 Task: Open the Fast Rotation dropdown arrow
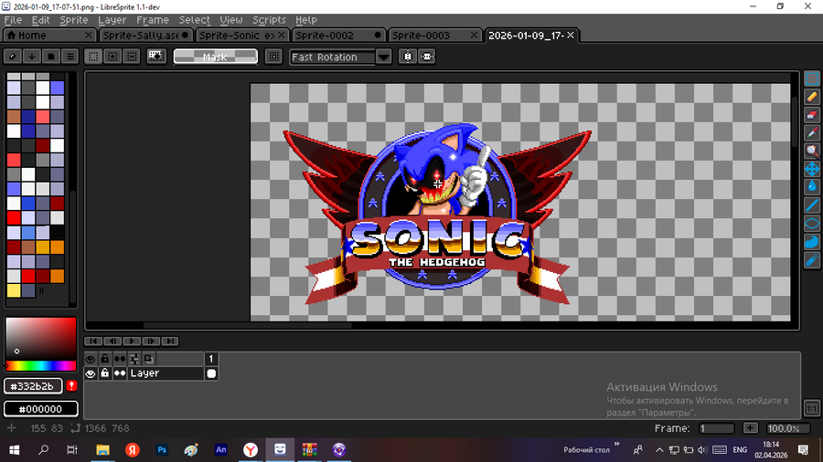tap(384, 57)
